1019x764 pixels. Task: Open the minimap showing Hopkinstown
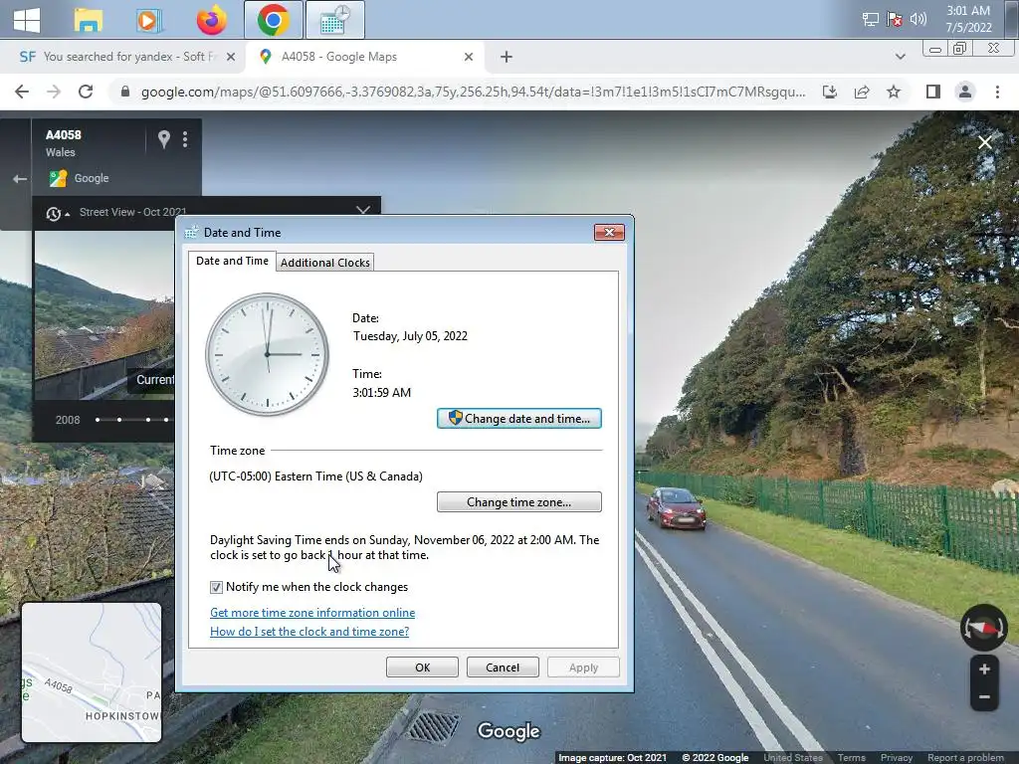[92, 672]
